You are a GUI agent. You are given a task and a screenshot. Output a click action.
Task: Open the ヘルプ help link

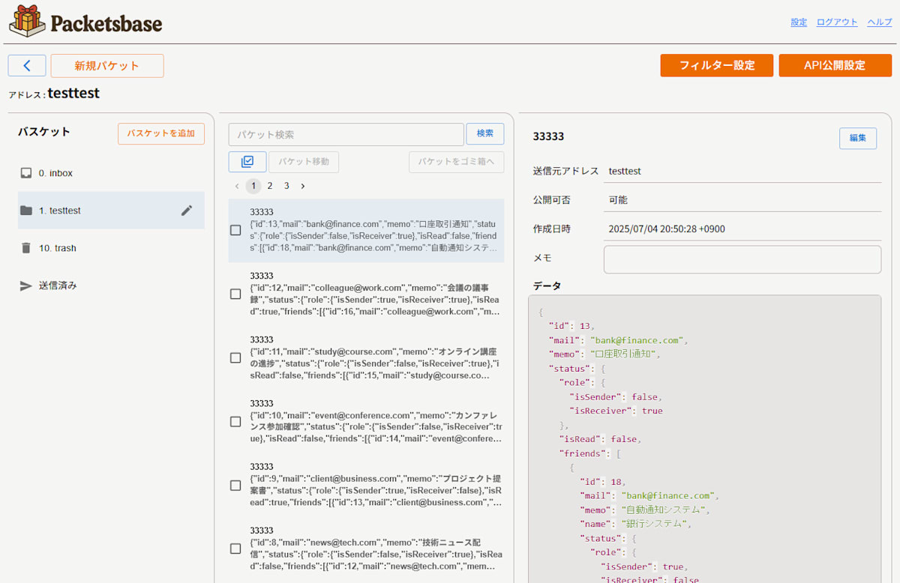pyautogui.click(x=880, y=22)
